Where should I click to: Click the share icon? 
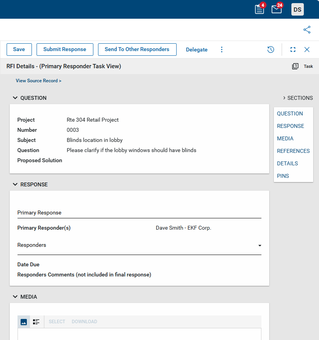coord(307,30)
